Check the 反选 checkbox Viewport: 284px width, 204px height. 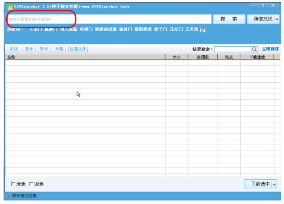[x=31, y=184]
